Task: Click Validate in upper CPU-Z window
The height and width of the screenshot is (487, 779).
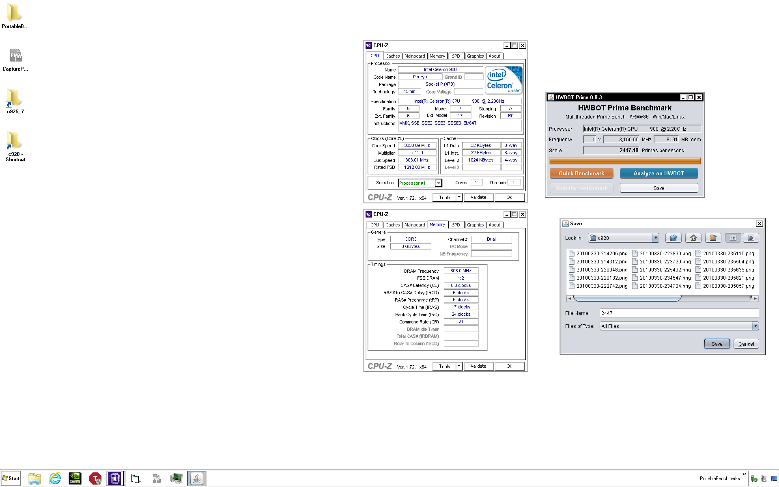Action: point(478,198)
